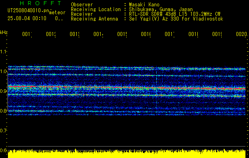Click the 0015 time marker
Viewport: 249px width, 158px height.
tap(122, 34)
